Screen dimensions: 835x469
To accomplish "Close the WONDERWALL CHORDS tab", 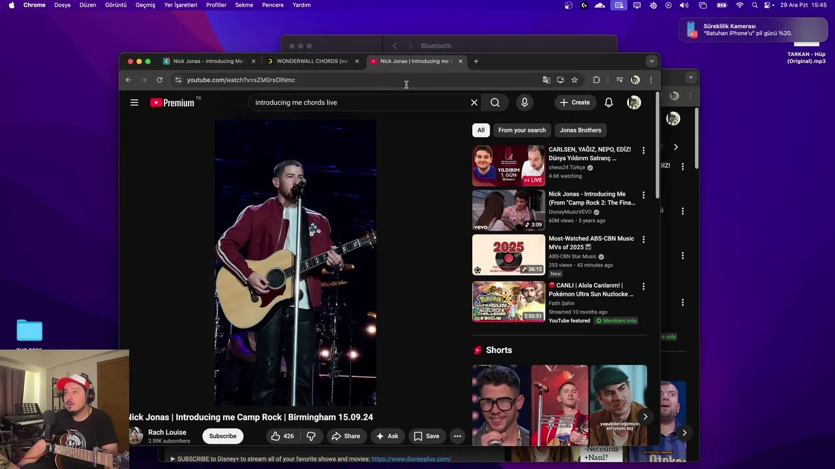I will 357,61.
